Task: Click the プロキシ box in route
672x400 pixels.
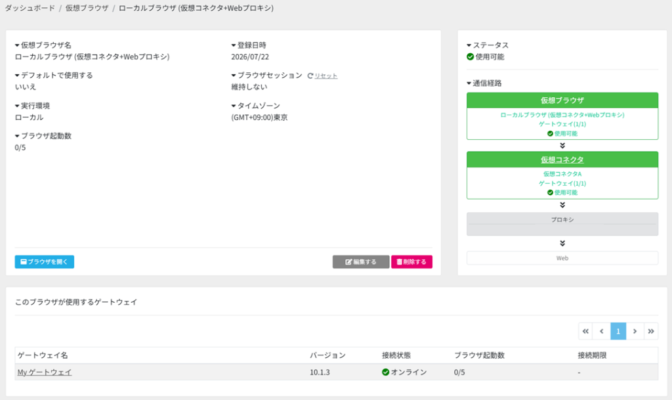Action: [562, 224]
